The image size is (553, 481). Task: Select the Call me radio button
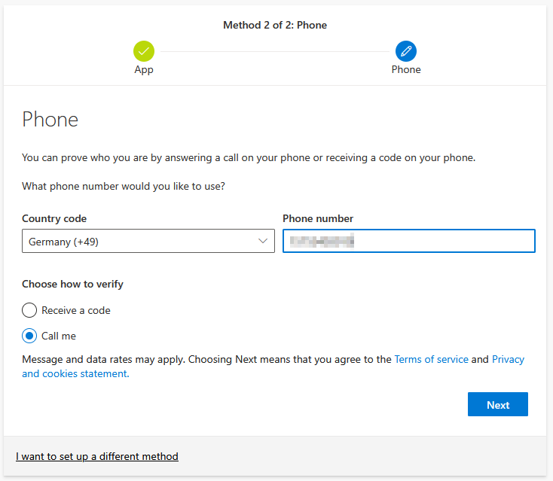[29, 336]
